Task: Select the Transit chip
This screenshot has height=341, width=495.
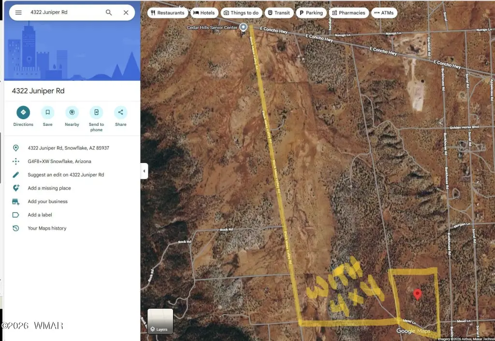Action: [x=279, y=13]
